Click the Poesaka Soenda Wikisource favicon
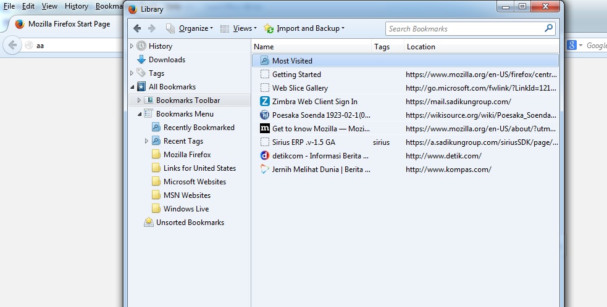This screenshot has width=607, height=307. (x=265, y=115)
